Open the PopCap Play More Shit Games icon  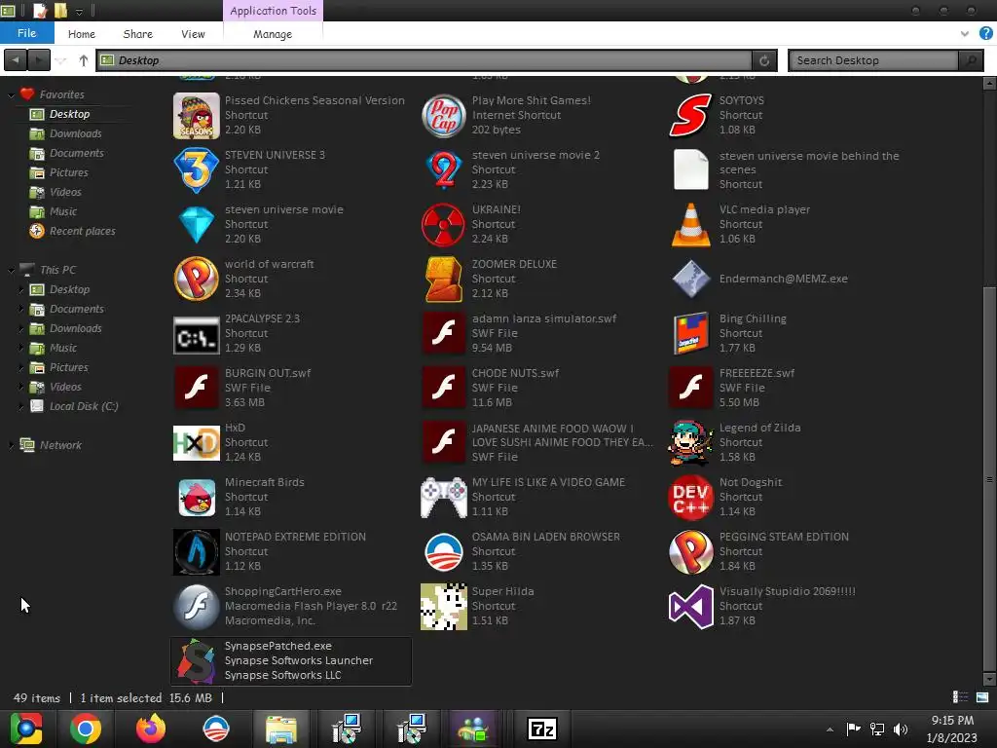(x=444, y=116)
